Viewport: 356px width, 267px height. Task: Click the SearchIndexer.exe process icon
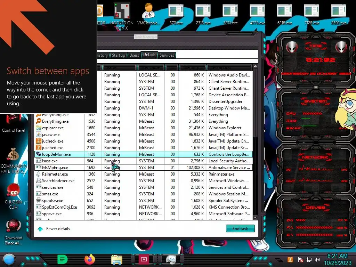click(x=38, y=181)
